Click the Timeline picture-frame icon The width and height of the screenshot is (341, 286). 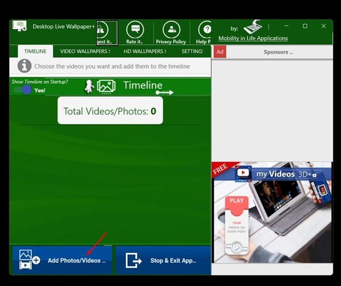(x=106, y=86)
